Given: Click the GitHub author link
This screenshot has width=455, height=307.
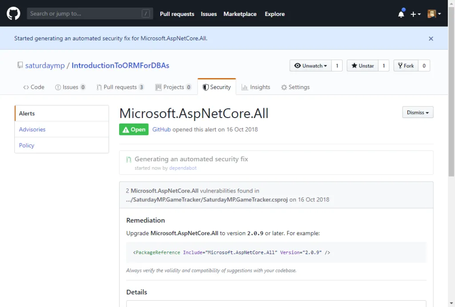Looking at the screenshot, I should click(161, 130).
